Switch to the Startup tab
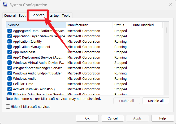The height and width of the screenshot is (124, 176). (53, 15)
